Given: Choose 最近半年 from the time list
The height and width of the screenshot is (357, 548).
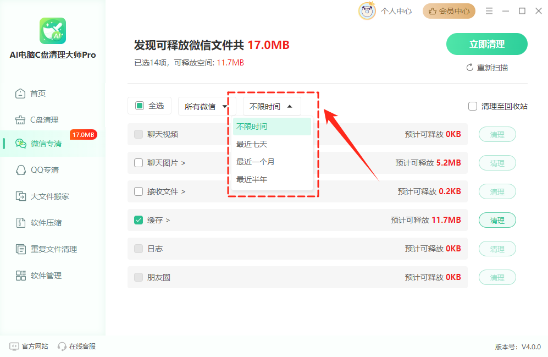Looking at the screenshot, I should pyautogui.click(x=272, y=179).
